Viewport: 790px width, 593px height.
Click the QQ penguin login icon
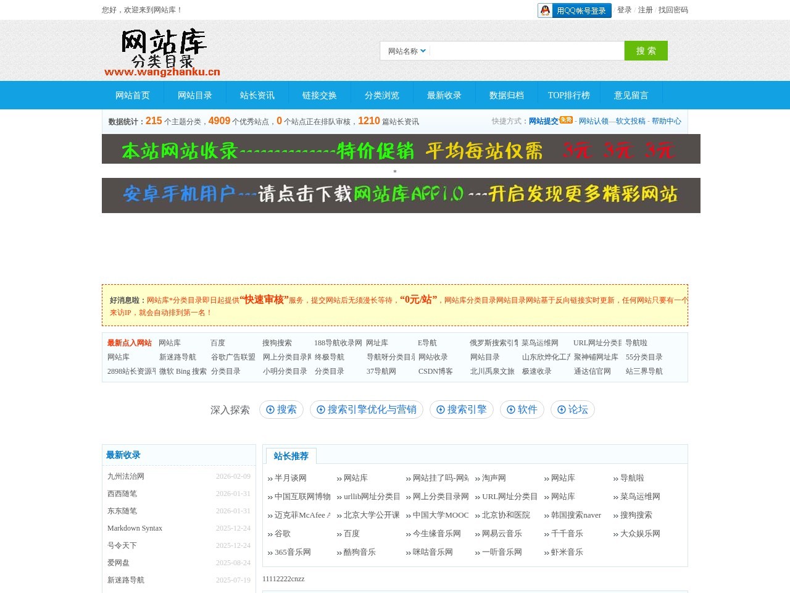point(544,10)
